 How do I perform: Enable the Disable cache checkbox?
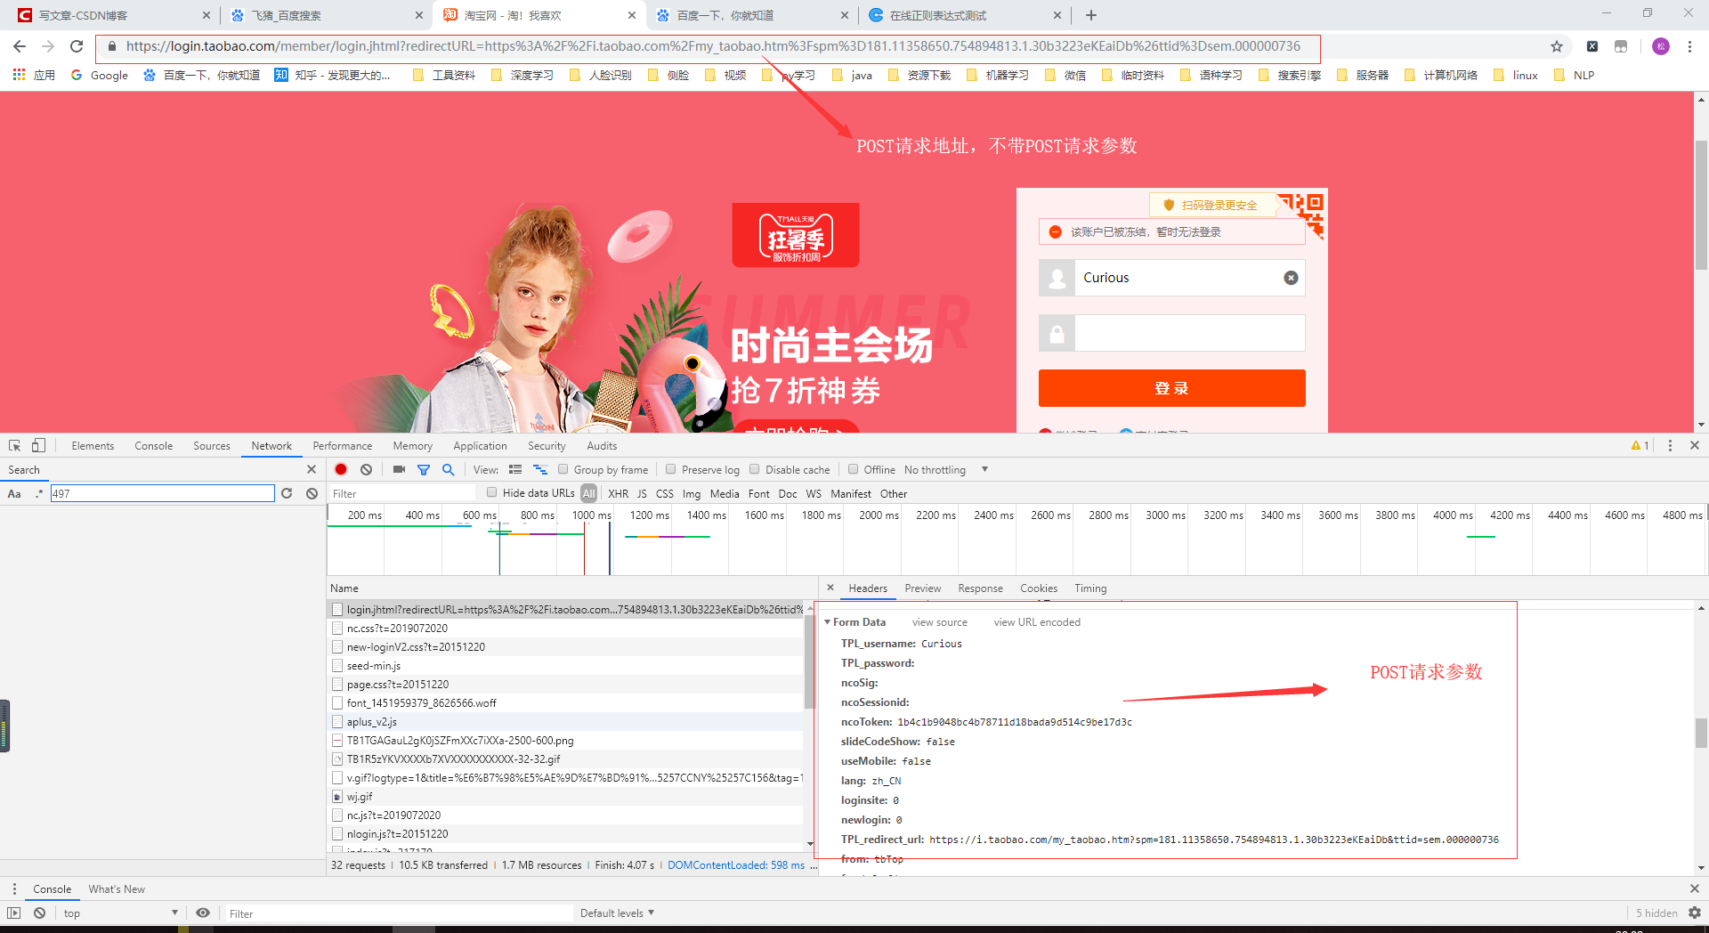(753, 469)
